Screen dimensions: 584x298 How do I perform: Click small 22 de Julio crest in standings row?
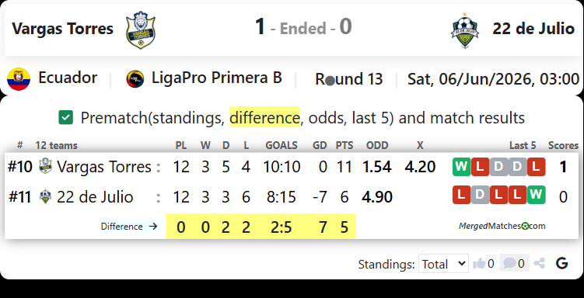45,196
